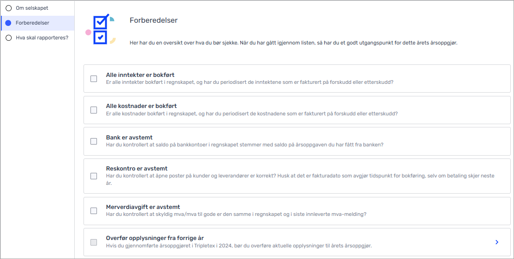Click the 'Overfør opplysninger fra forrige år' checkbox
Viewport: 514px width, 259px height.
(94, 242)
